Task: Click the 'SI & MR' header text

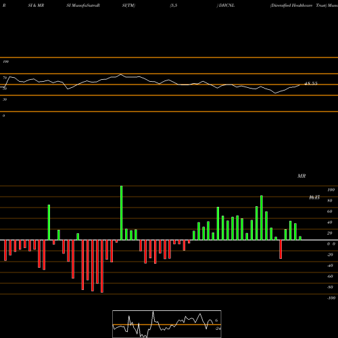Action: click(x=36, y=5)
